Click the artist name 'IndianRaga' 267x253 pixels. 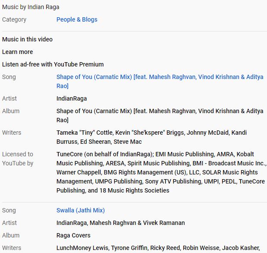(72, 98)
